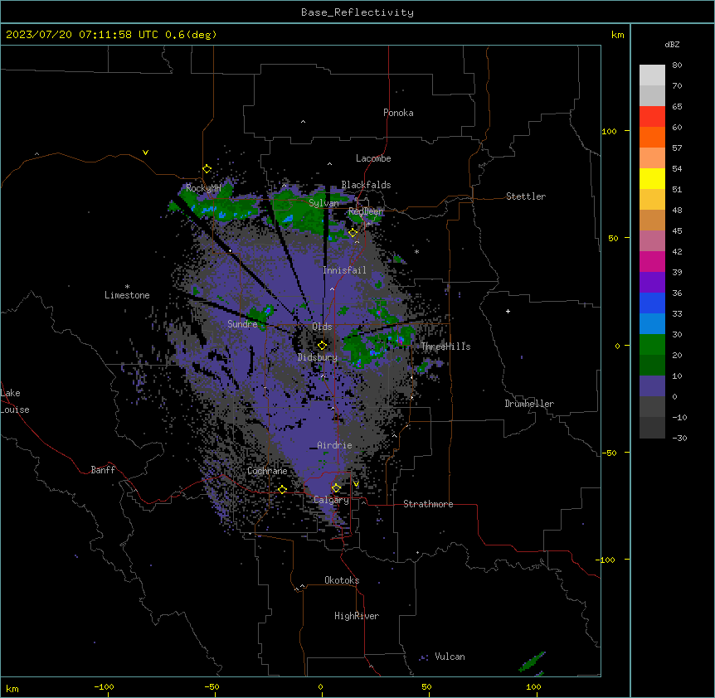The height and width of the screenshot is (698, 715).
Task: Click the asterisk marker above Limestone label
Action: pos(127,287)
